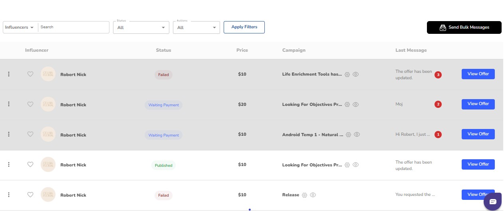
Task: Open the gear settings beside the Release campaign
Action: coord(304,195)
